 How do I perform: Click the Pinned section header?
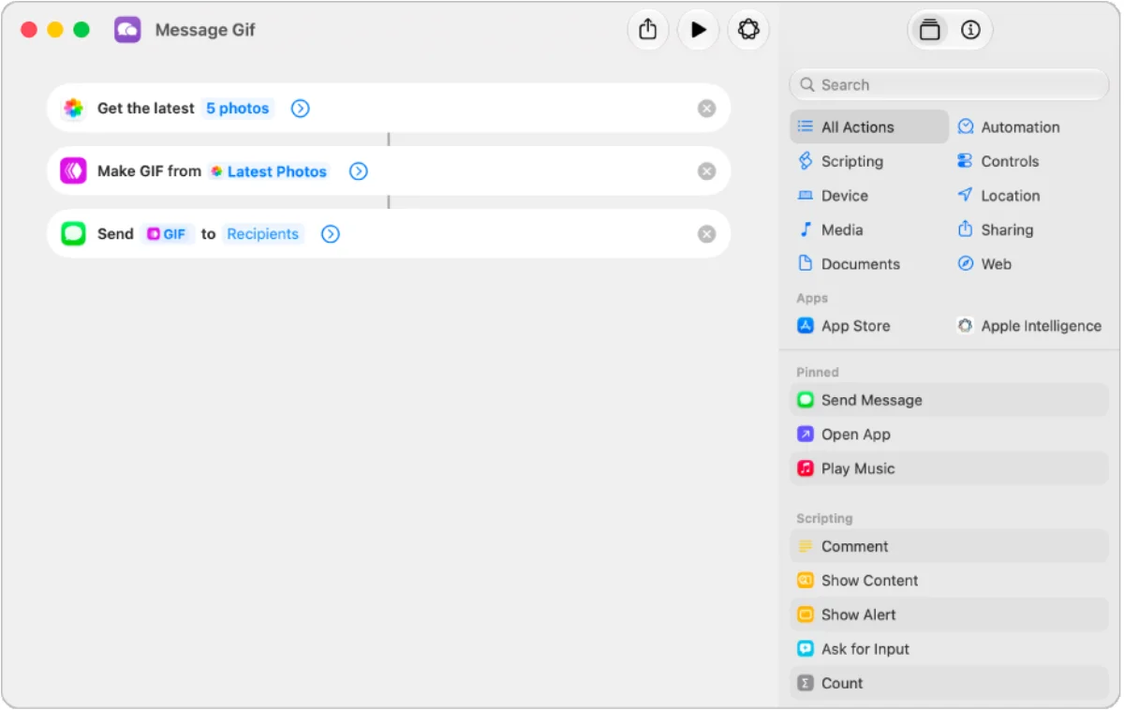818,372
